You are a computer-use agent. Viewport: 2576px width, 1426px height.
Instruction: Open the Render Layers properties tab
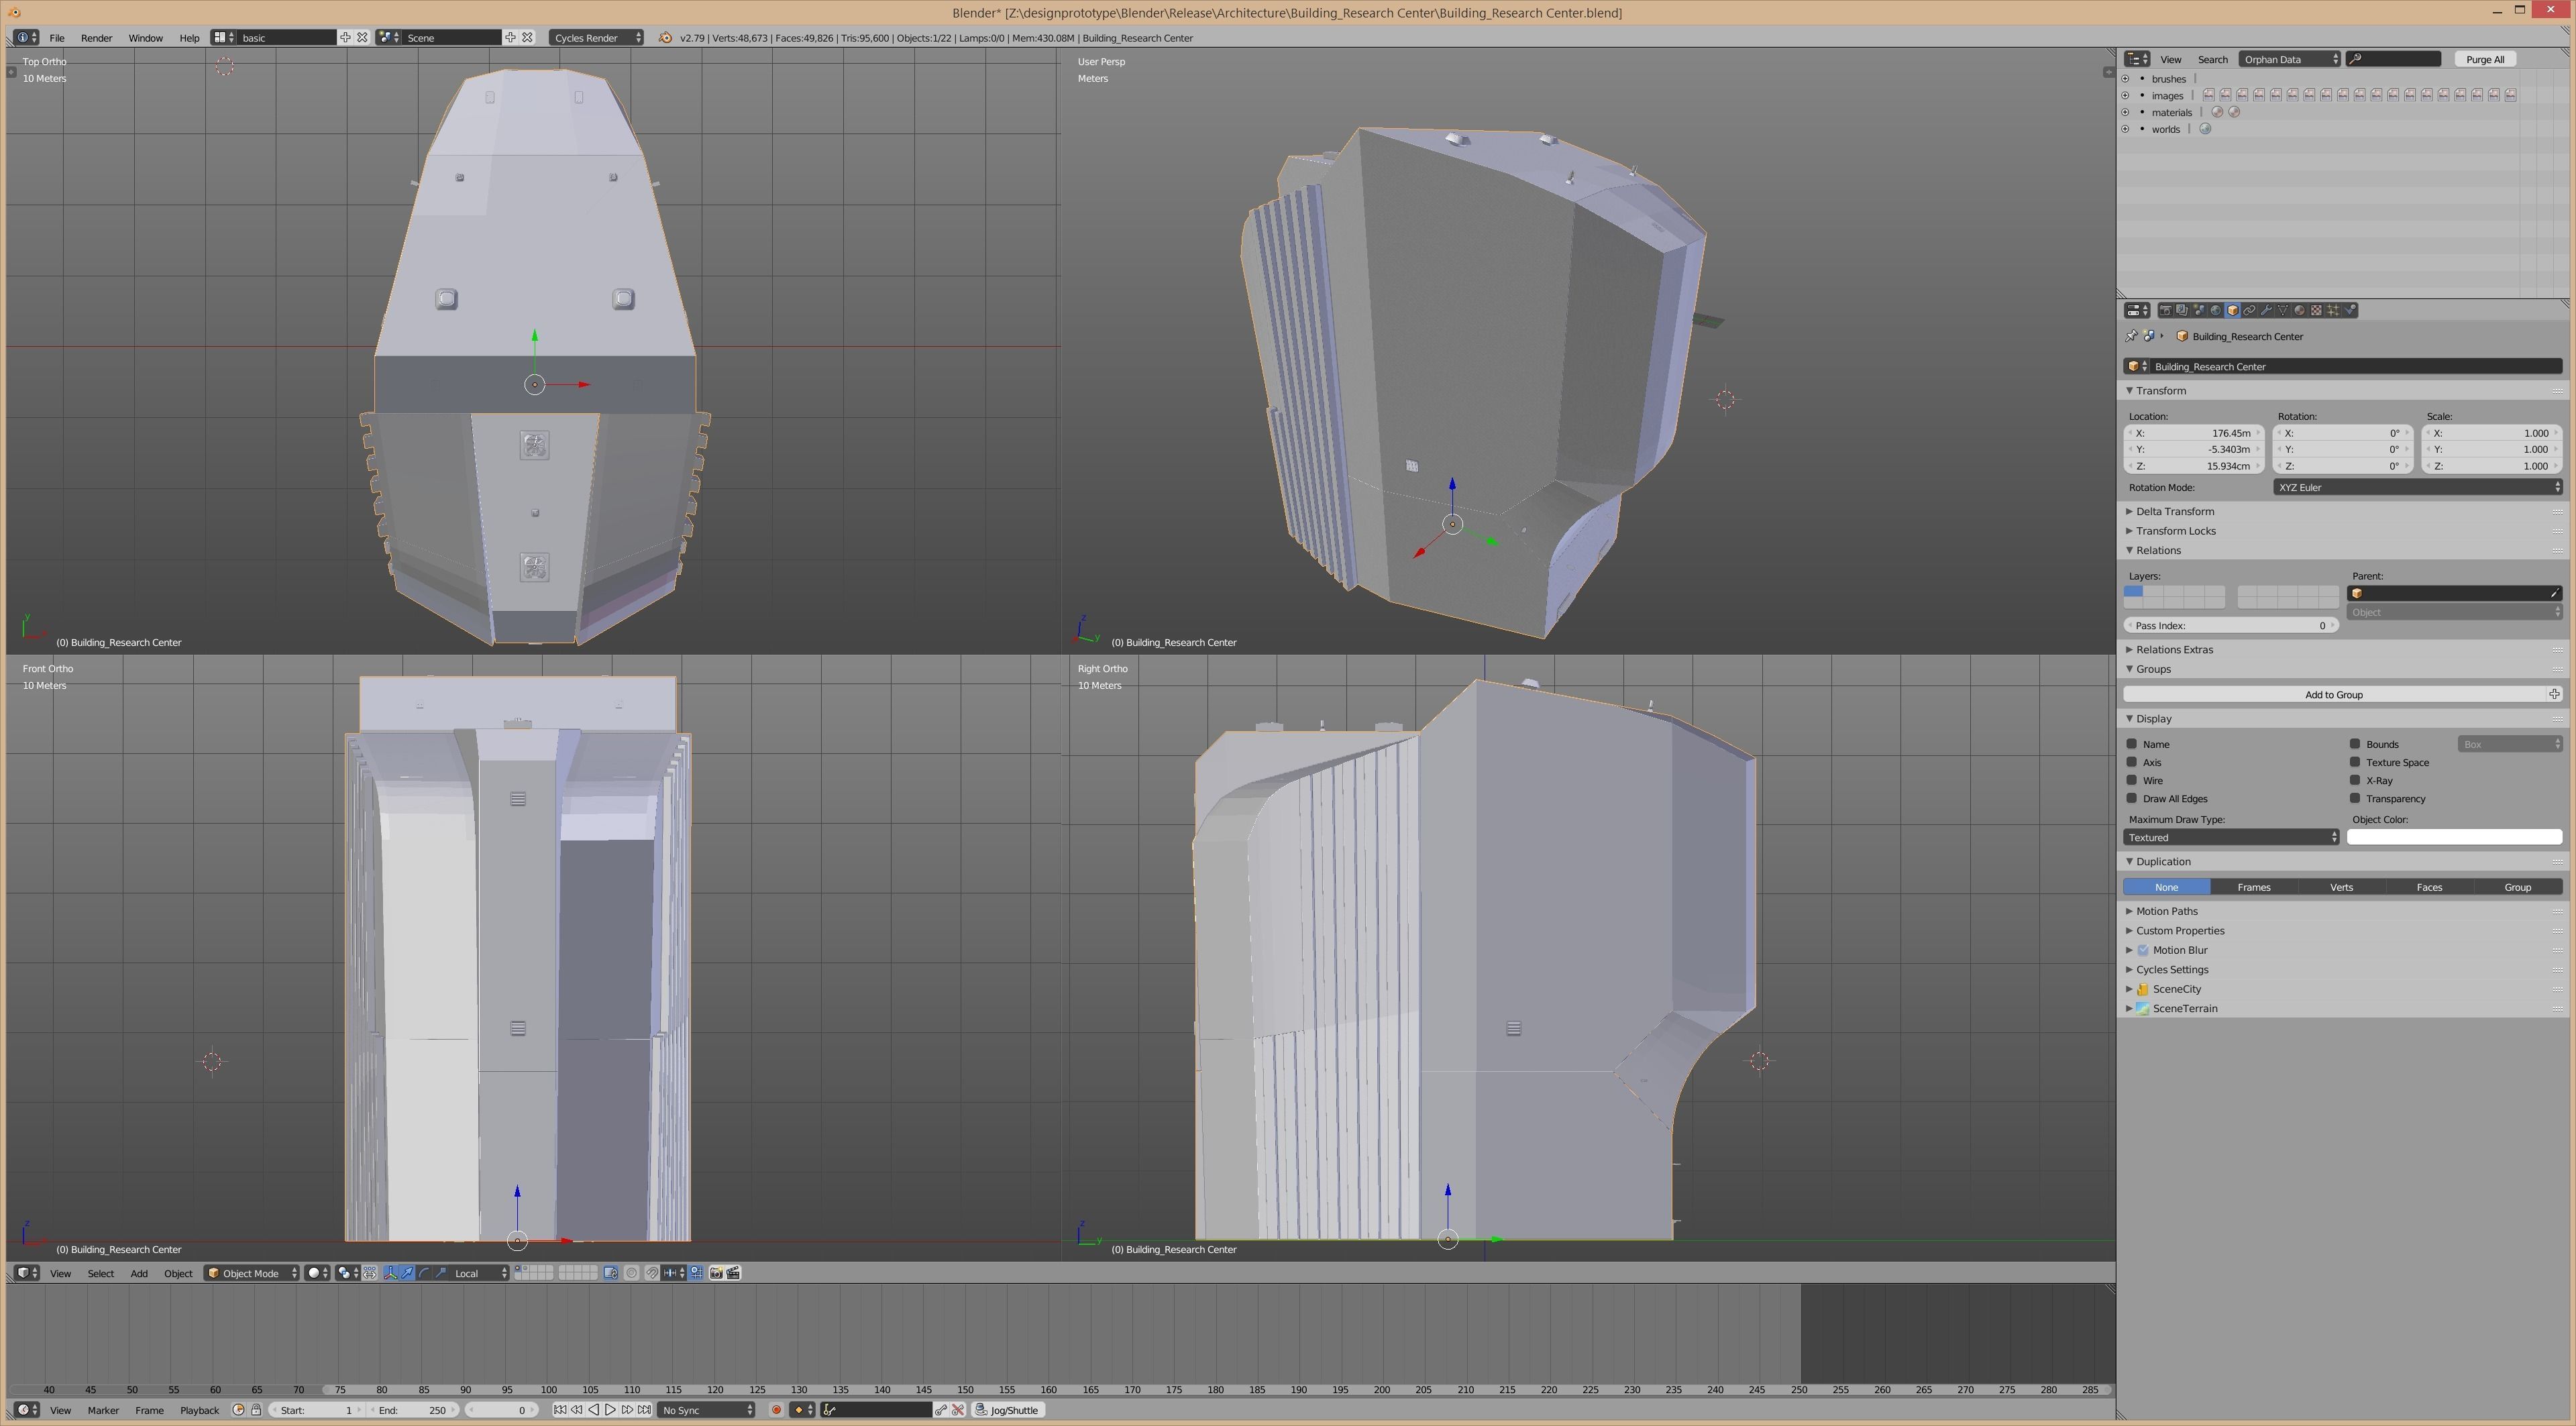click(x=2182, y=310)
